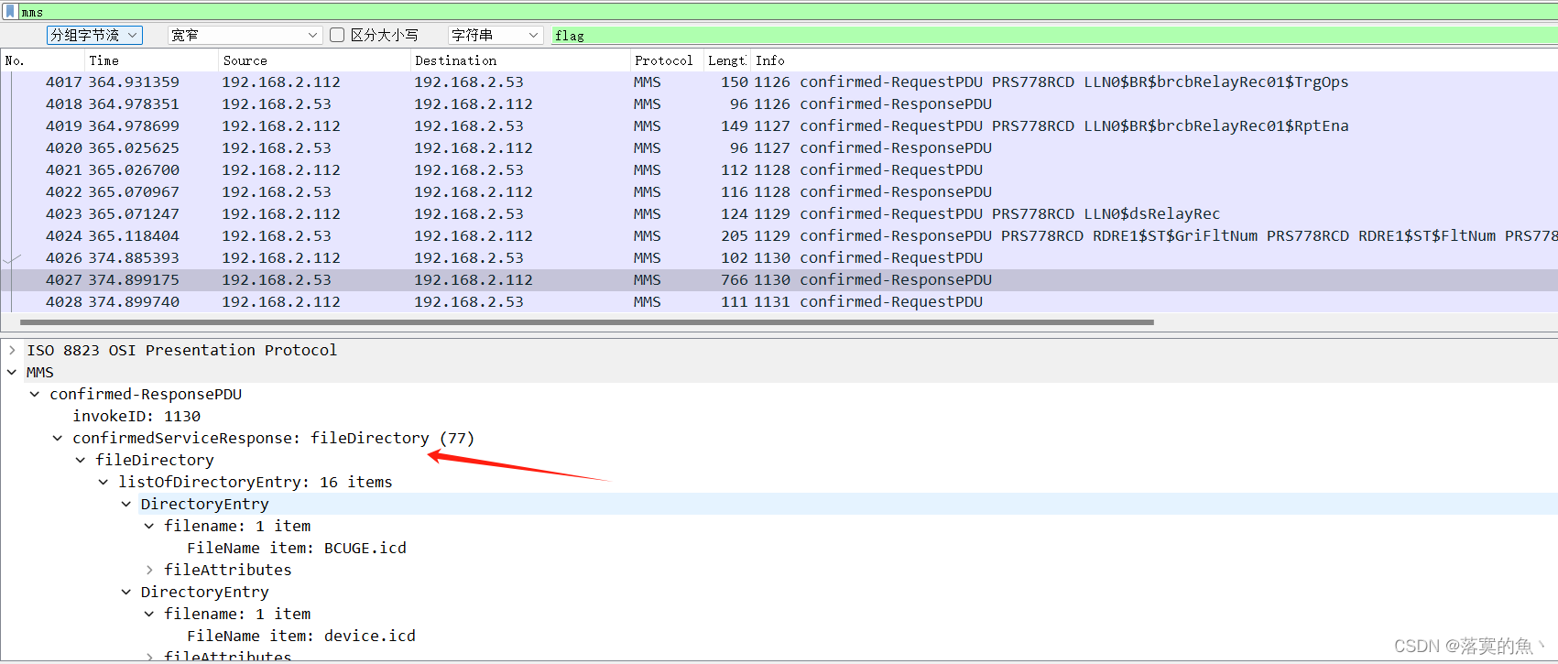Select packet number 4022

pos(779,192)
